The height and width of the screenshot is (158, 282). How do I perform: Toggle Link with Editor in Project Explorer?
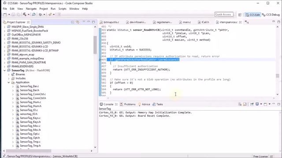pos(78,22)
